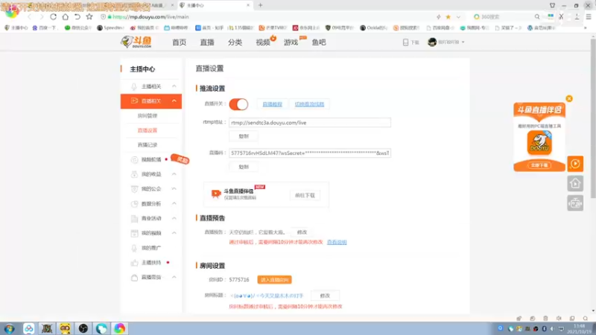Reload the page with the browser refresh icon

(53, 16)
